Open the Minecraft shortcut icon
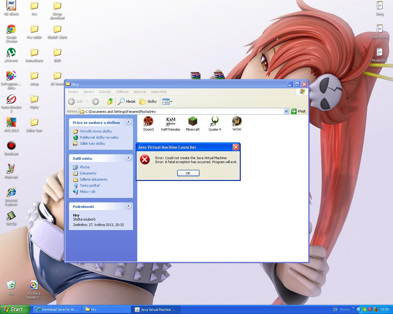393x314 pixels. (x=193, y=122)
